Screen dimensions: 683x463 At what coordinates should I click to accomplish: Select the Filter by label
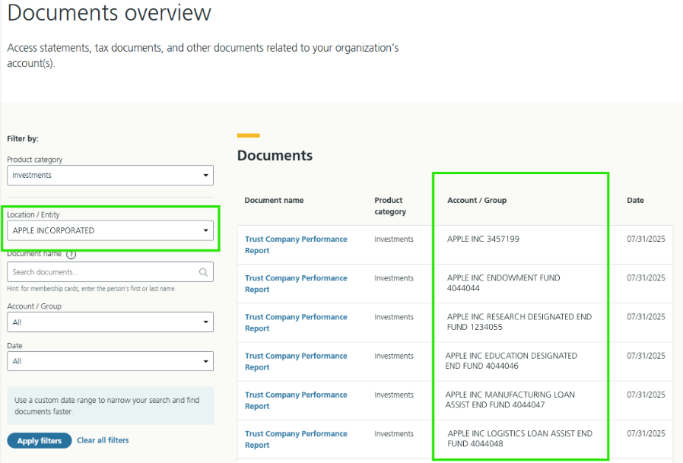(x=23, y=138)
